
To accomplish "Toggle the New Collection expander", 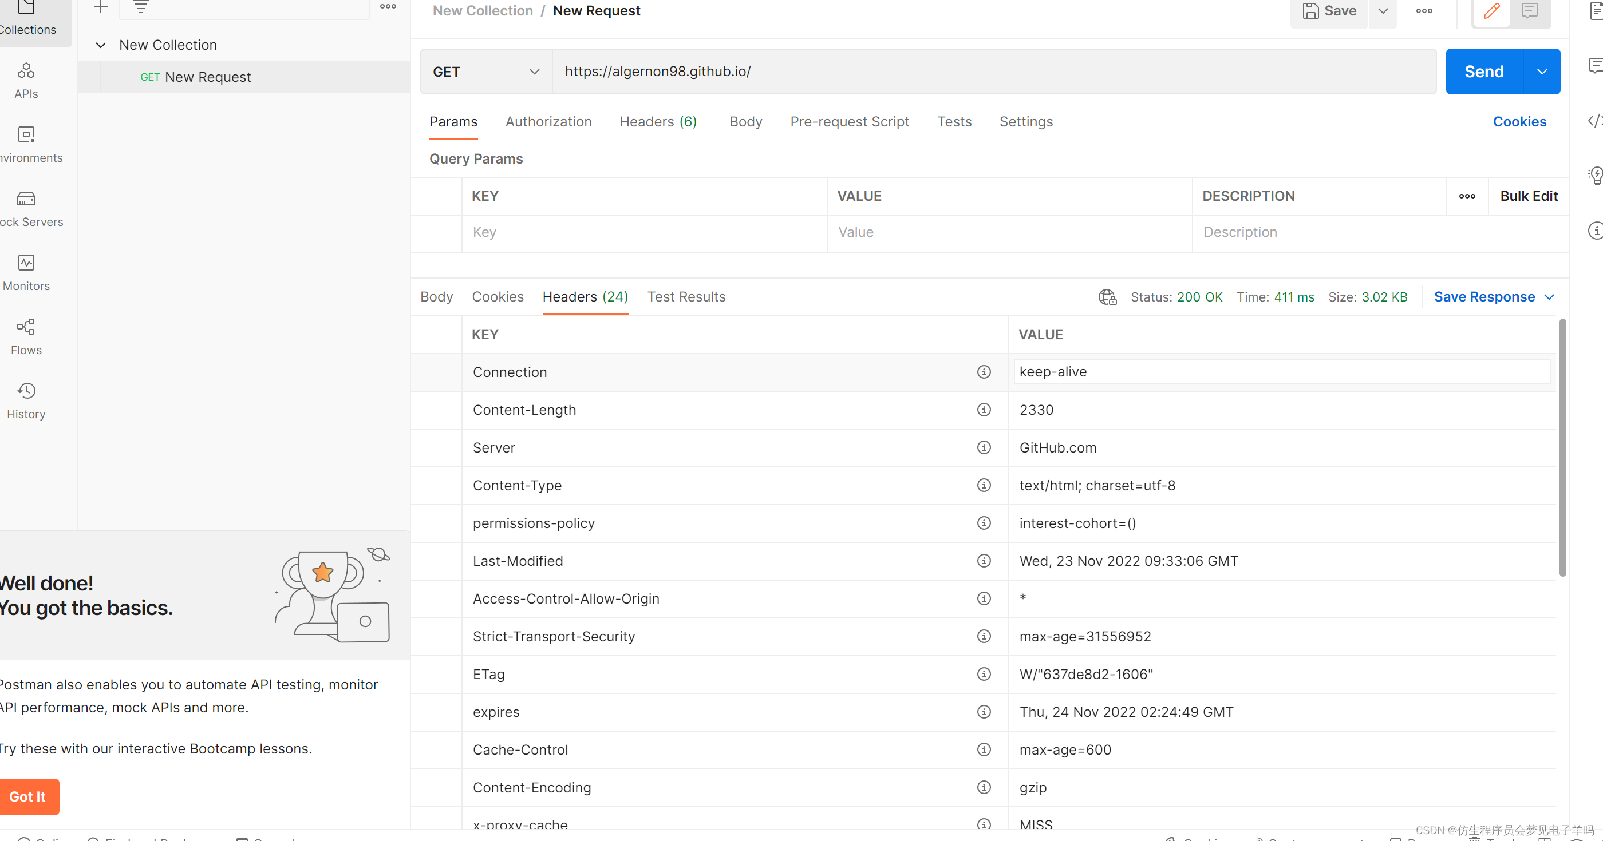I will 100,45.
